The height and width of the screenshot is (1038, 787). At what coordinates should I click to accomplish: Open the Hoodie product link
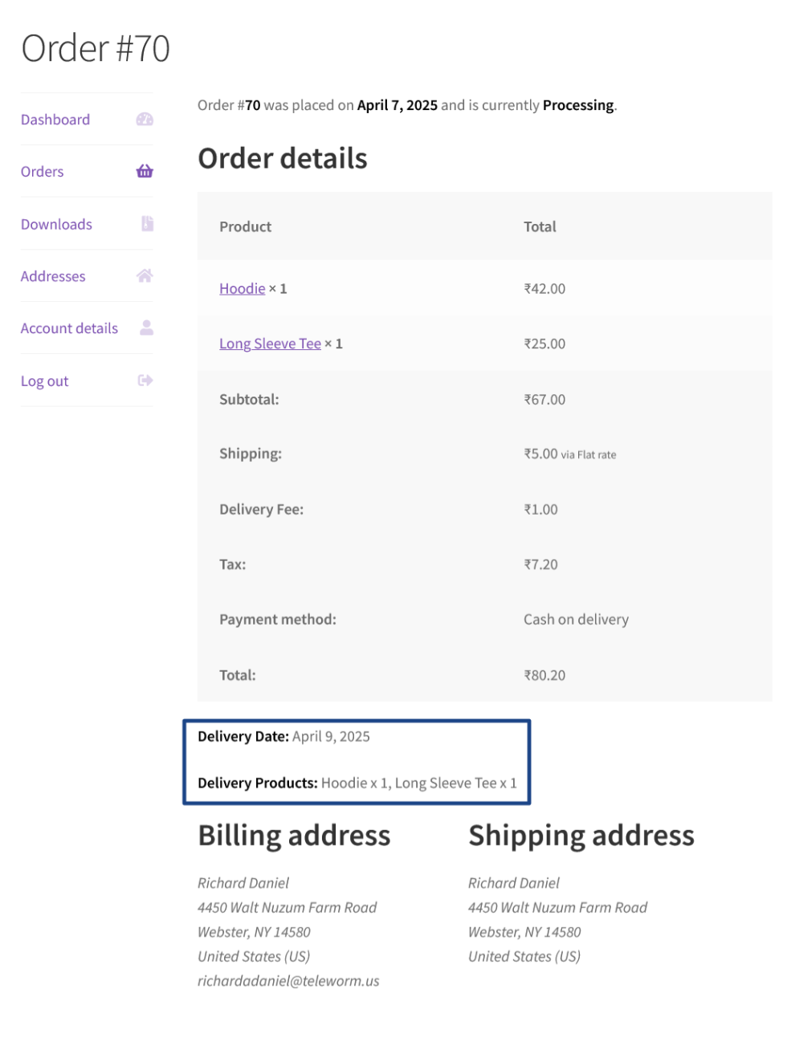[x=242, y=289]
